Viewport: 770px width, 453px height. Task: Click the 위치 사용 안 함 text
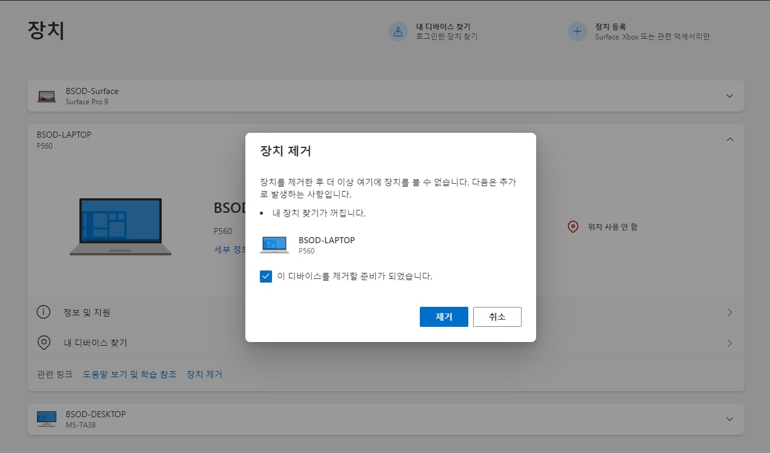(612, 227)
